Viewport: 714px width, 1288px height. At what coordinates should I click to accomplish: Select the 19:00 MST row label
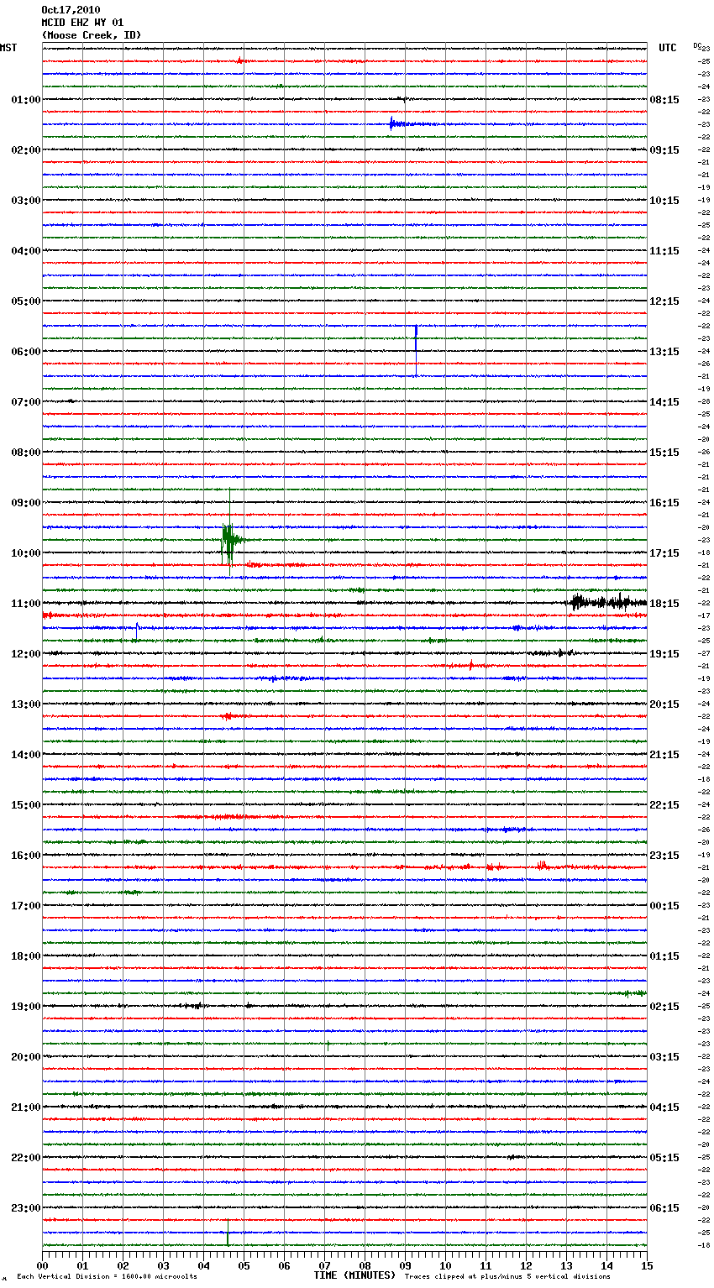[25, 1006]
